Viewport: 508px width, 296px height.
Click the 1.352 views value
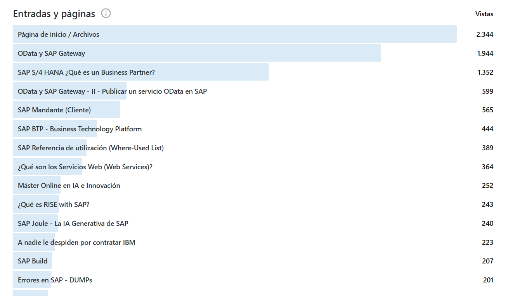[x=485, y=72]
